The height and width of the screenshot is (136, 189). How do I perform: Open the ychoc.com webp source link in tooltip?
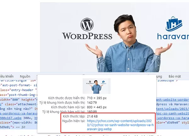point(120,125)
